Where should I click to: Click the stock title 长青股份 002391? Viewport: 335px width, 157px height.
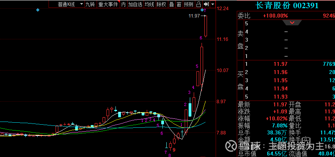pos(287,5)
